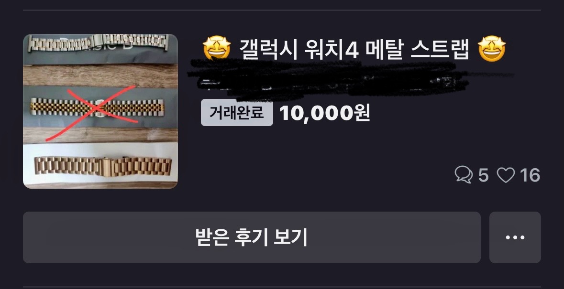Click the star-eyes emoji before the title

pyautogui.click(x=217, y=48)
